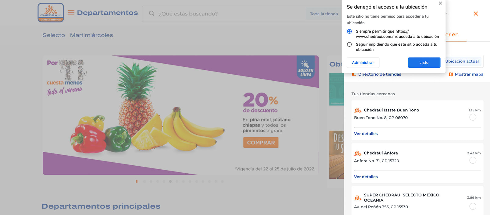Screen dimensions: 490x215
Task: Click the blue Listo button
Action: click(424, 62)
